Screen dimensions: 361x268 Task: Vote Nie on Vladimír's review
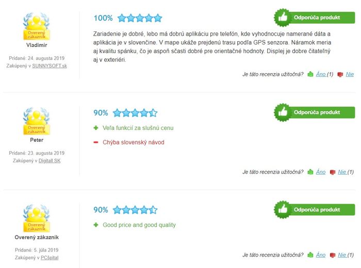click(350, 74)
